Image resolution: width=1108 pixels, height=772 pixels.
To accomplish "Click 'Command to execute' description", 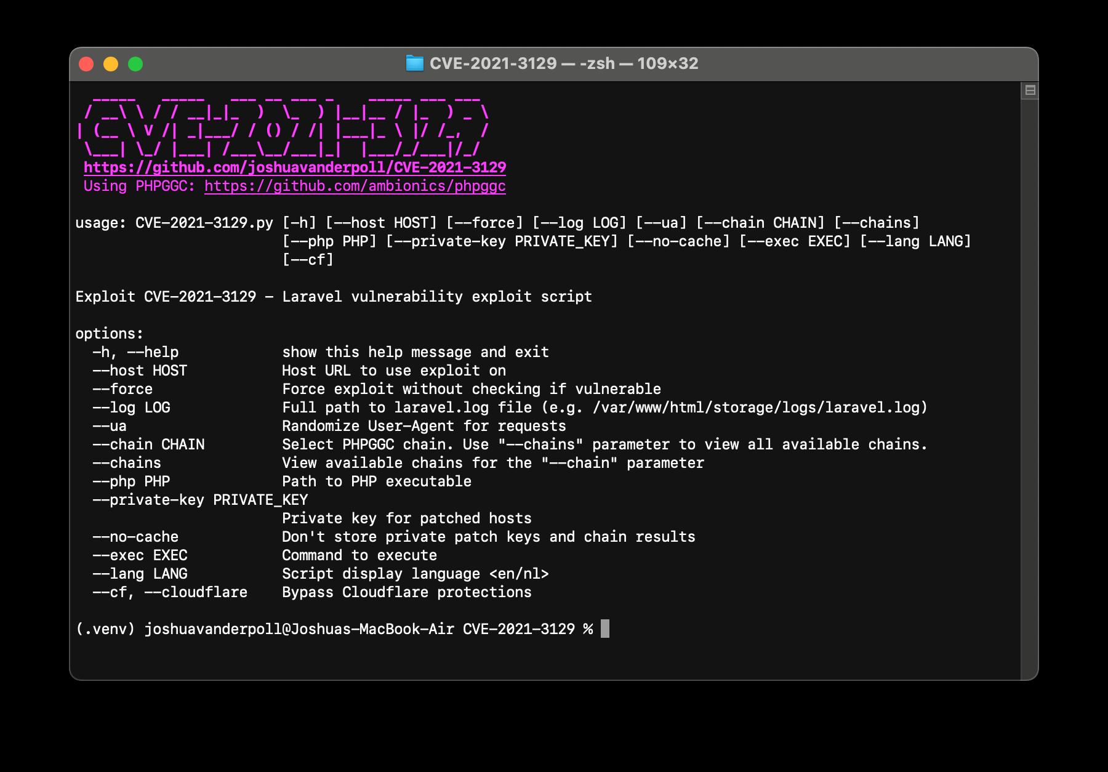I will coord(359,555).
